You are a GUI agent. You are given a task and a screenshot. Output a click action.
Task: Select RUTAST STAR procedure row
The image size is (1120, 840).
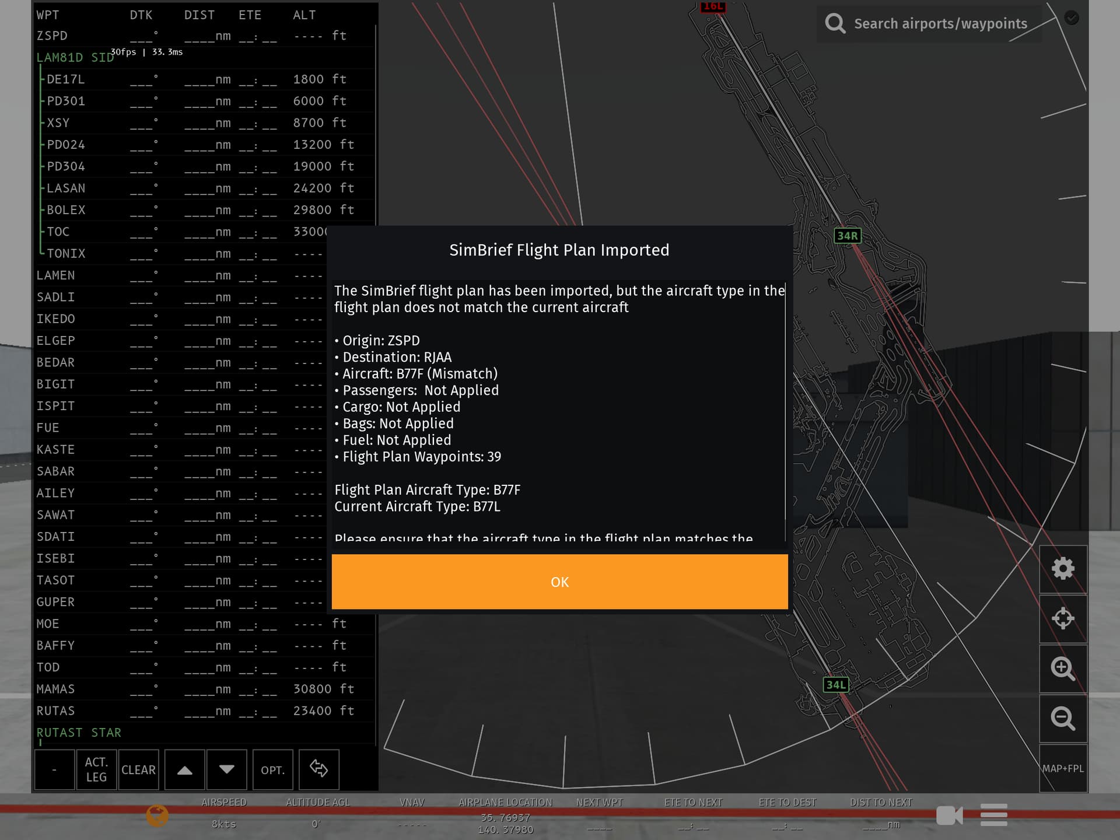click(x=204, y=733)
